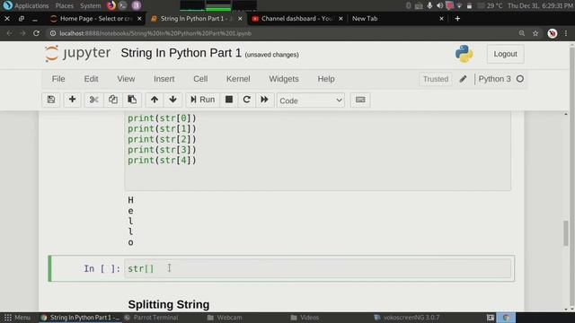The image size is (575, 323).
Task: Click the Python 3 kernel status circle
Action: [520, 79]
